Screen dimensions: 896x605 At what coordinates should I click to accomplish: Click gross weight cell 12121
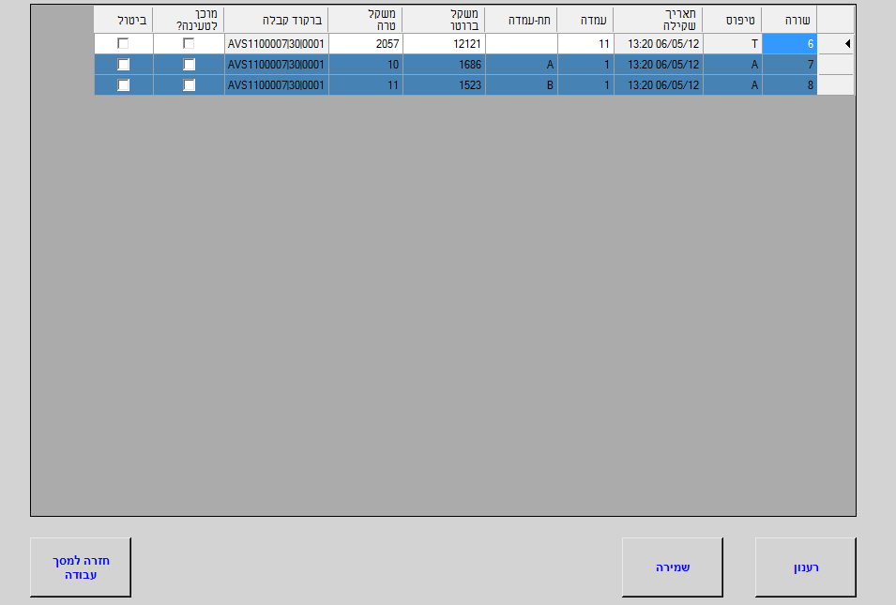point(444,44)
